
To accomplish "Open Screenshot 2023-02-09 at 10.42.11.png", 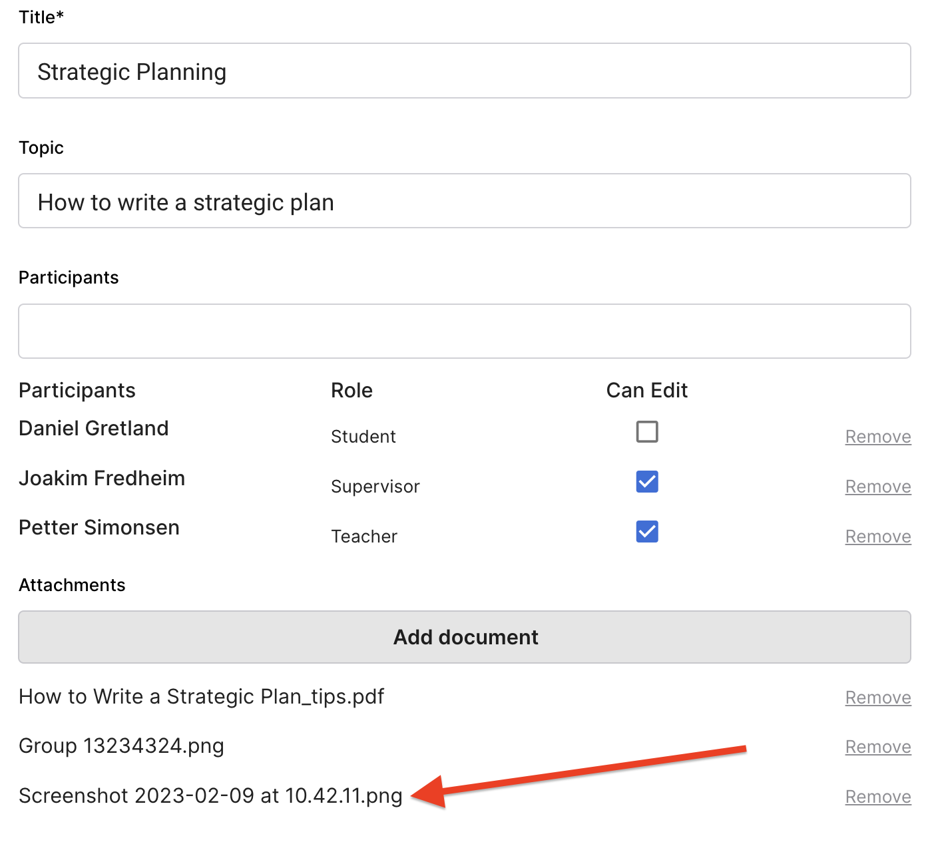I will coord(210,796).
